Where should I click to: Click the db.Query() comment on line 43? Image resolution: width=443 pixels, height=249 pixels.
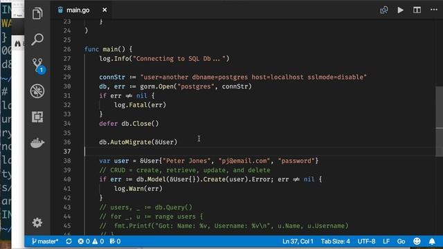[x=145, y=207]
